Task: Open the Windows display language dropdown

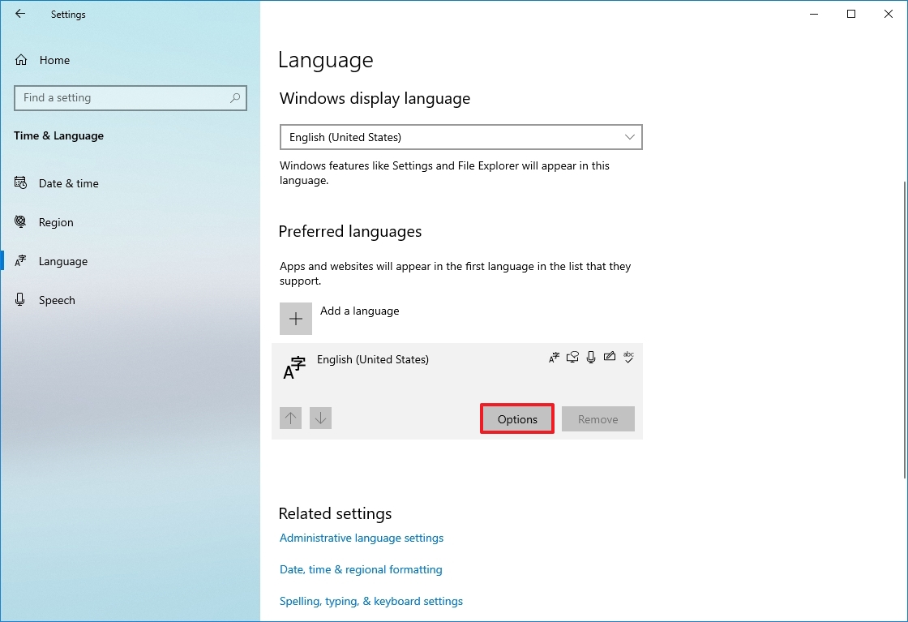Action: point(461,137)
